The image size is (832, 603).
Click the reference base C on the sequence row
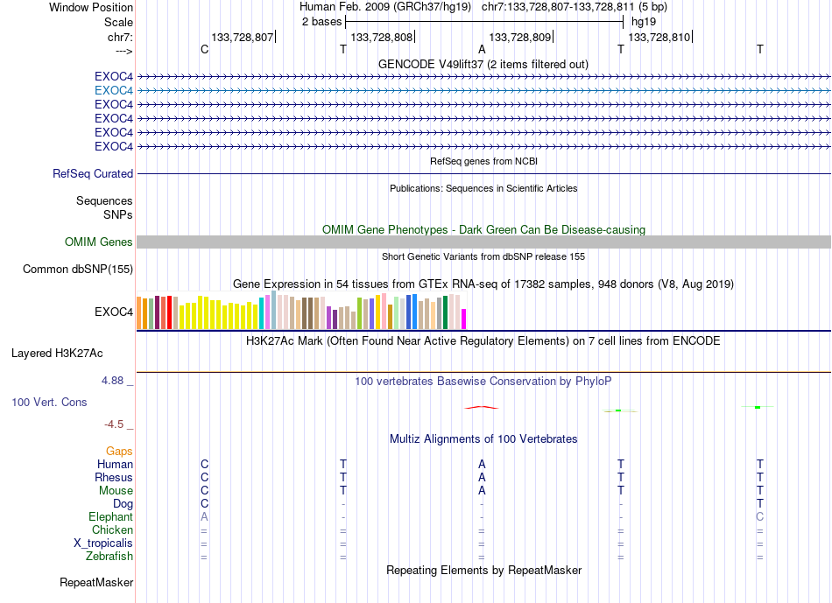(204, 50)
